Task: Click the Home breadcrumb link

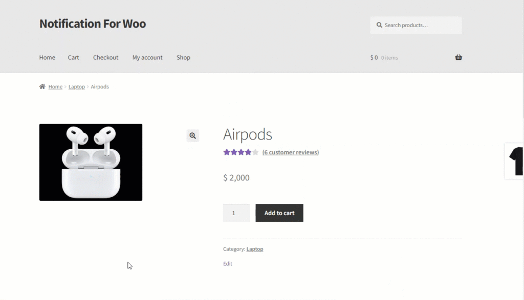Action: (x=55, y=86)
